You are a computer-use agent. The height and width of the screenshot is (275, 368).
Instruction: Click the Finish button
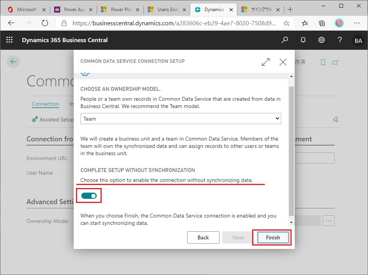click(273, 237)
